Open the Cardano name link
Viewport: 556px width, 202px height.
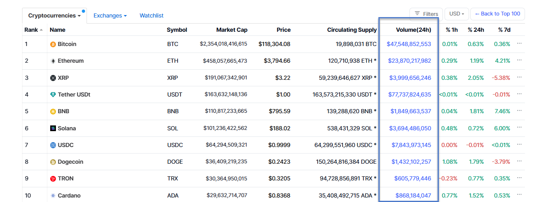69,195
